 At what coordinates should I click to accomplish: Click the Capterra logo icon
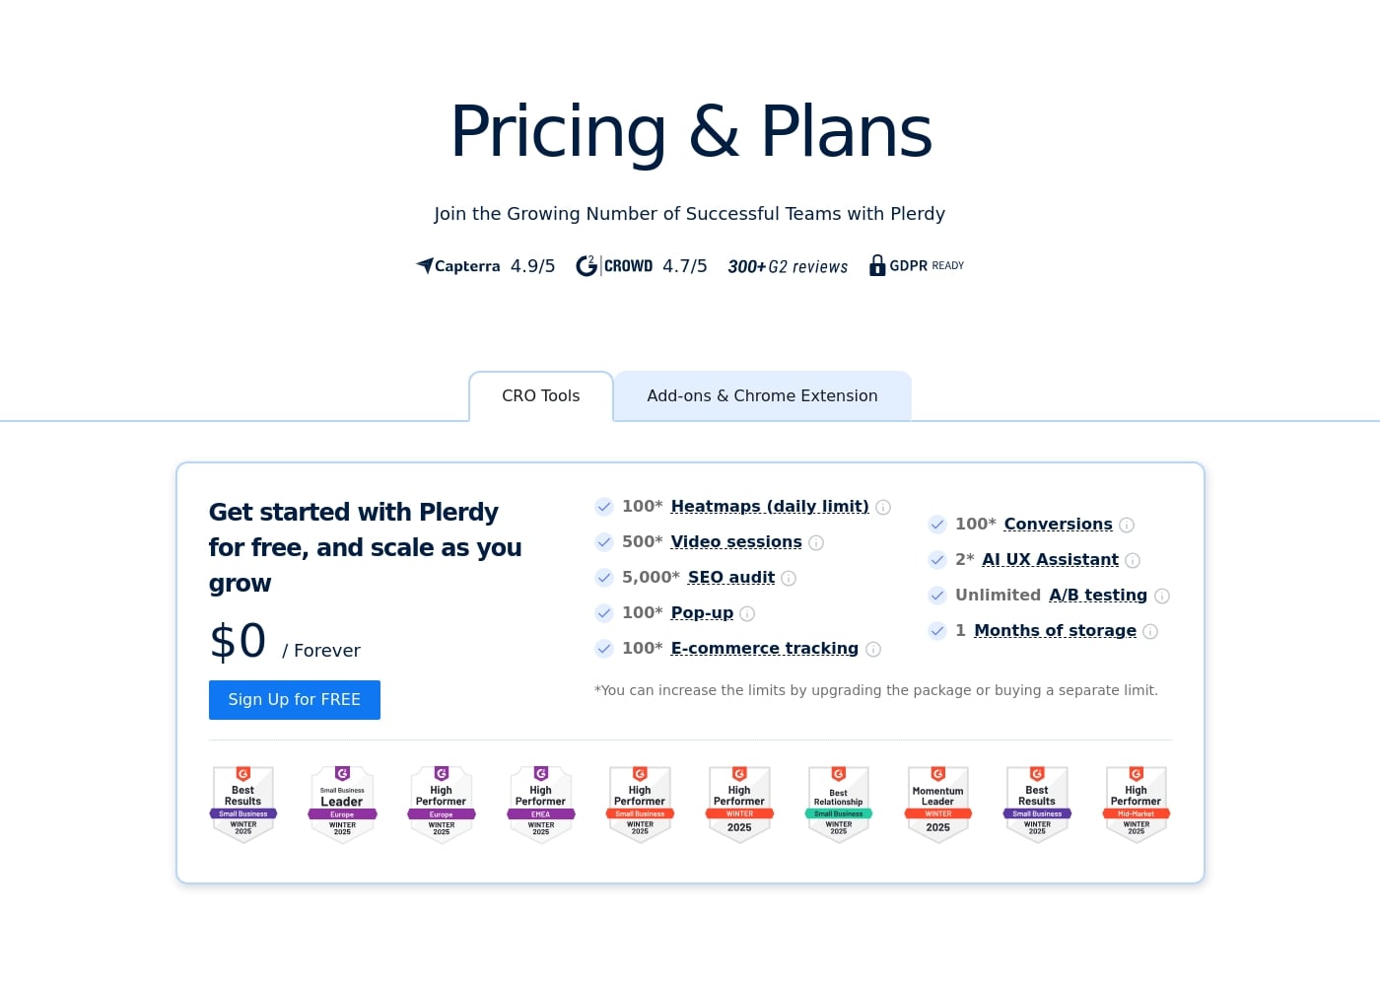(x=423, y=265)
